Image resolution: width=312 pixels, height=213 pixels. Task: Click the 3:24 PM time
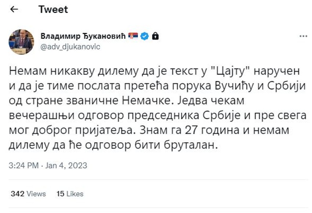pos(23,166)
